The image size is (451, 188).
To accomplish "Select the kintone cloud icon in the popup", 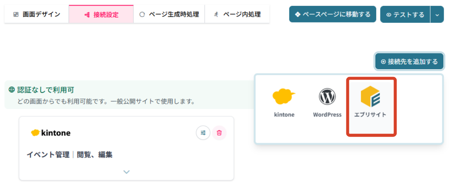I will click(284, 97).
